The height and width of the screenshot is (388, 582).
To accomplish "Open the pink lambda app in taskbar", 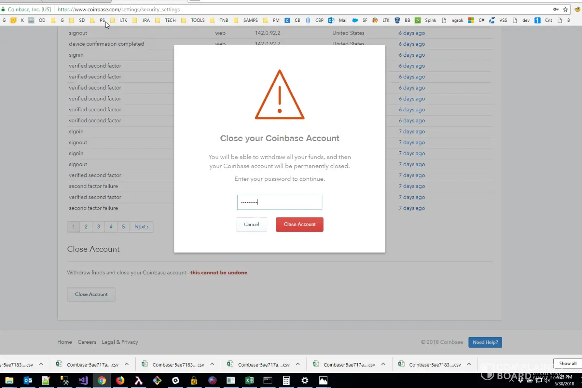I will [138, 381].
